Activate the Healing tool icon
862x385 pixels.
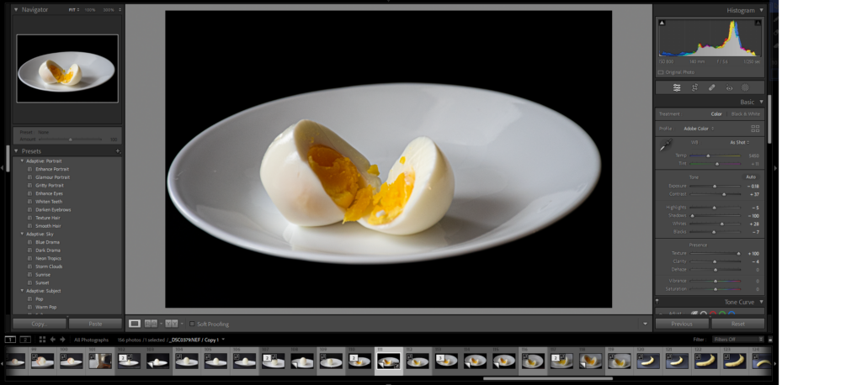712,87
